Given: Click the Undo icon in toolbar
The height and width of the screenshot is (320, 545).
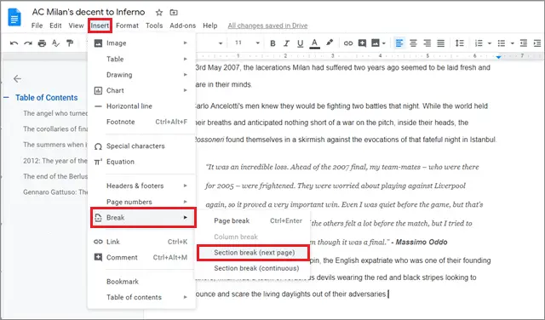Looking at the screenshot, I should [x=14, y=43].
